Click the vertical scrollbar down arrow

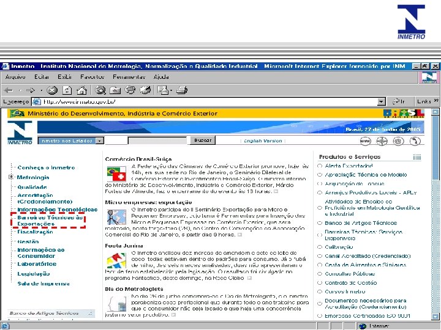(435, 317)
